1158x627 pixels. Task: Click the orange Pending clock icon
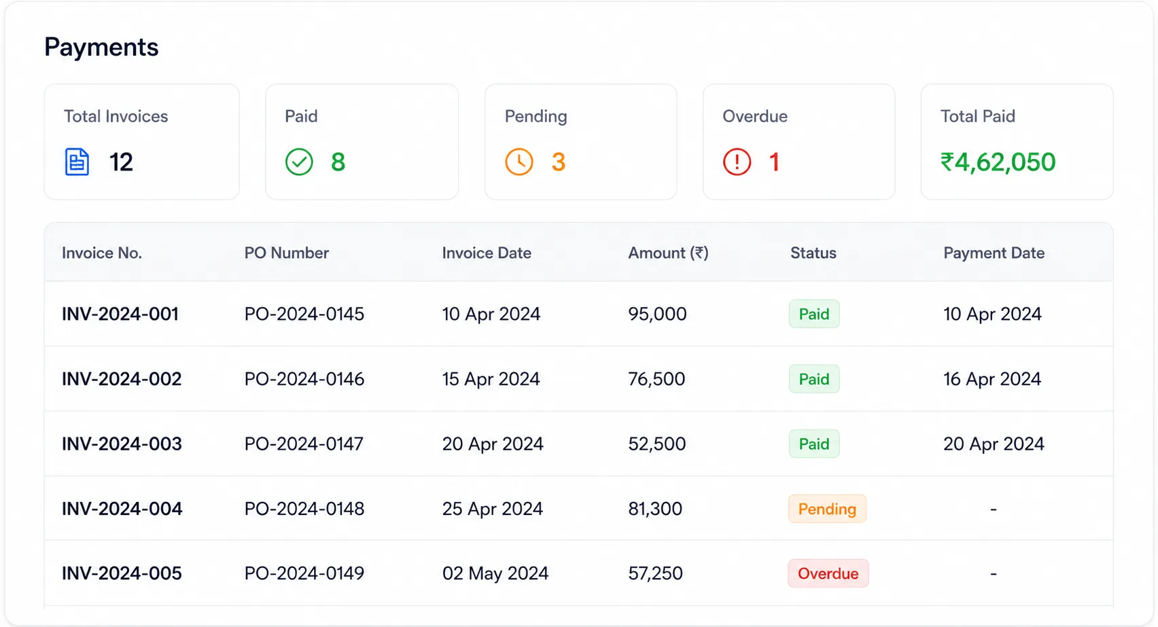coord(519,162)
